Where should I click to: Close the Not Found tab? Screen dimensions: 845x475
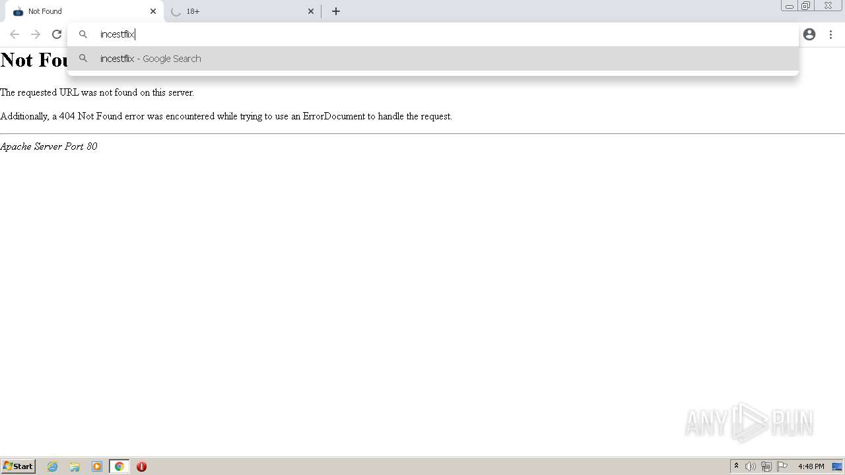[x=153, y=11]
